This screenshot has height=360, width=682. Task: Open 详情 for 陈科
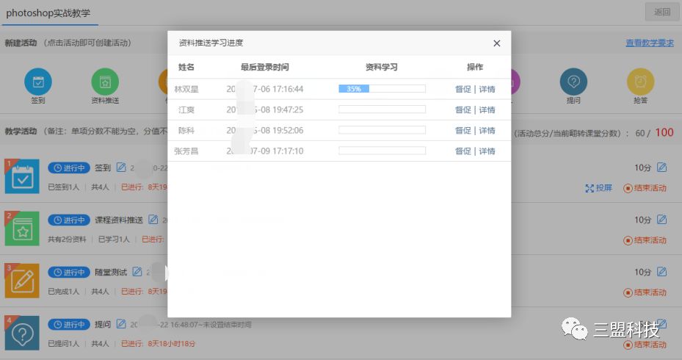pos(487,130)
